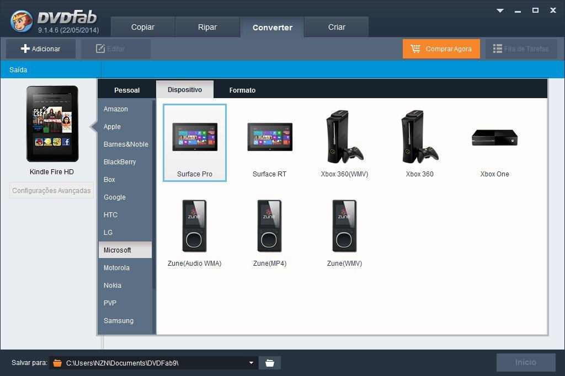Select LG in the brand list
565x376 pixels.
coord(125,232)
